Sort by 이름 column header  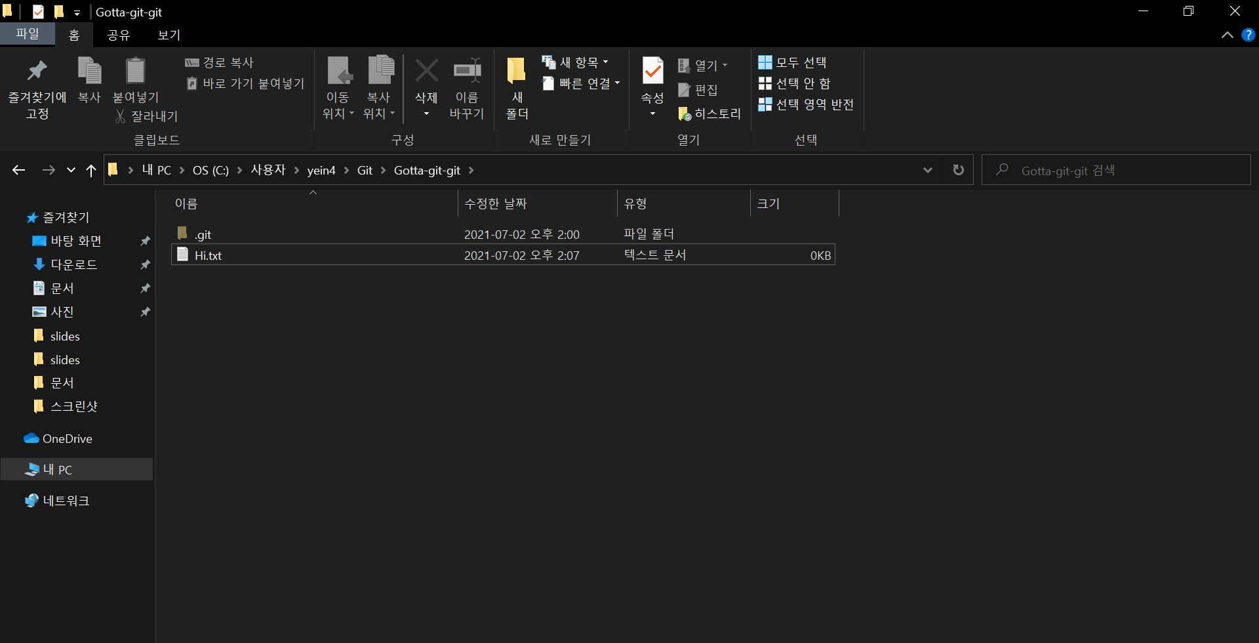tap(313, 203)
